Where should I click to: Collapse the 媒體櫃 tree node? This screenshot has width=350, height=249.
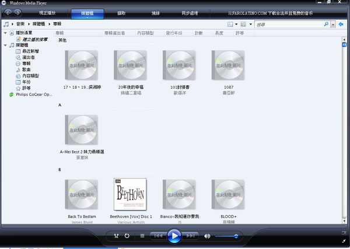point(5,45)
